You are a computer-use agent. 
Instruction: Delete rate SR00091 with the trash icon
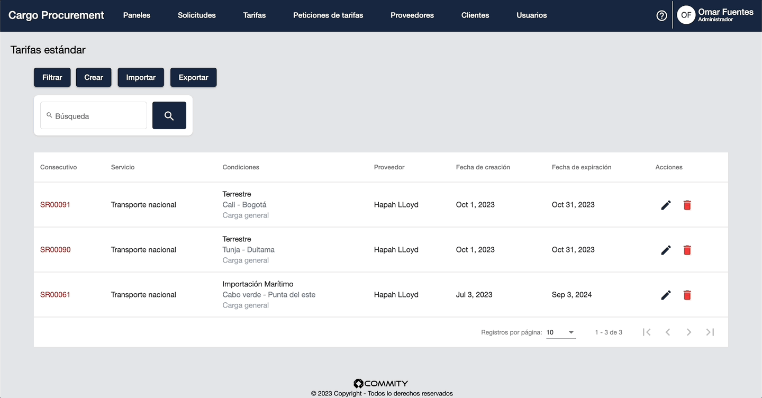point(687,205)
